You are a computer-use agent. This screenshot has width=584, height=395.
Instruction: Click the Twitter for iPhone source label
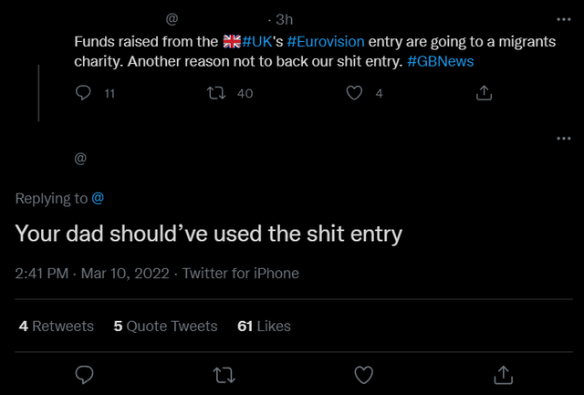pos(241,274)
